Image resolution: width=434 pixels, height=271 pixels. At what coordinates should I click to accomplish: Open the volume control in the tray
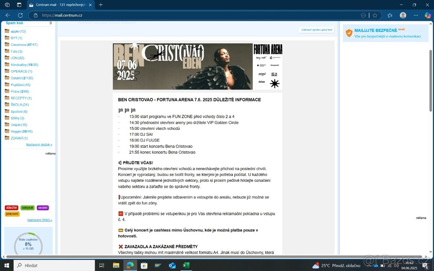pos(396,266)
